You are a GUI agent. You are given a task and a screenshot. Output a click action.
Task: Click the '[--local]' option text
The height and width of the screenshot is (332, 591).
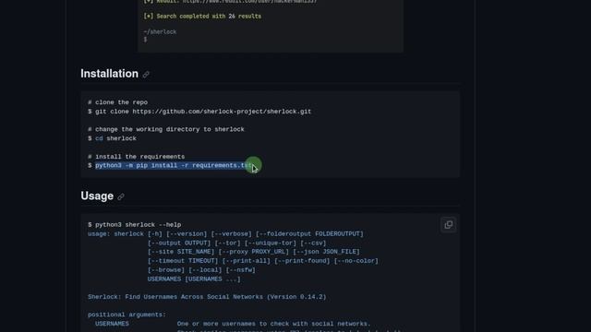[x=205, y=270]
